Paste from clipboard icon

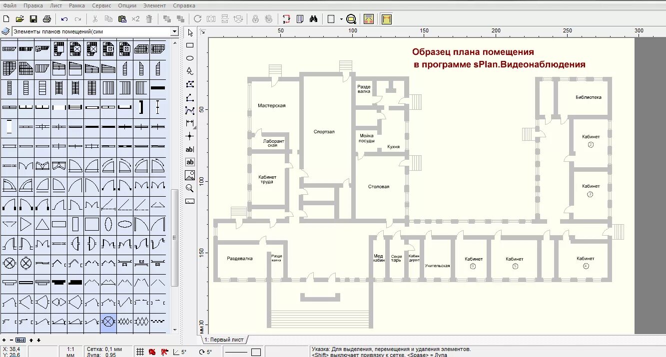coord(122,19)
